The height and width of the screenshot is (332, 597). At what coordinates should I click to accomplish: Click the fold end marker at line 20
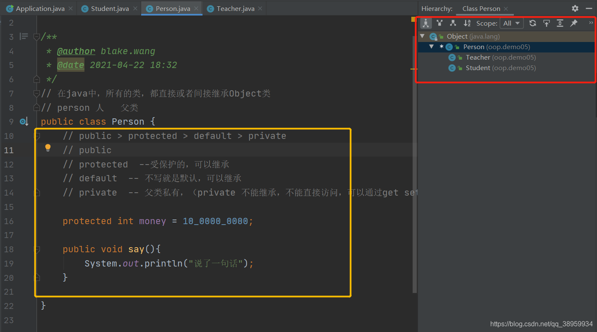pyautogui.click(x=37, y=277)
